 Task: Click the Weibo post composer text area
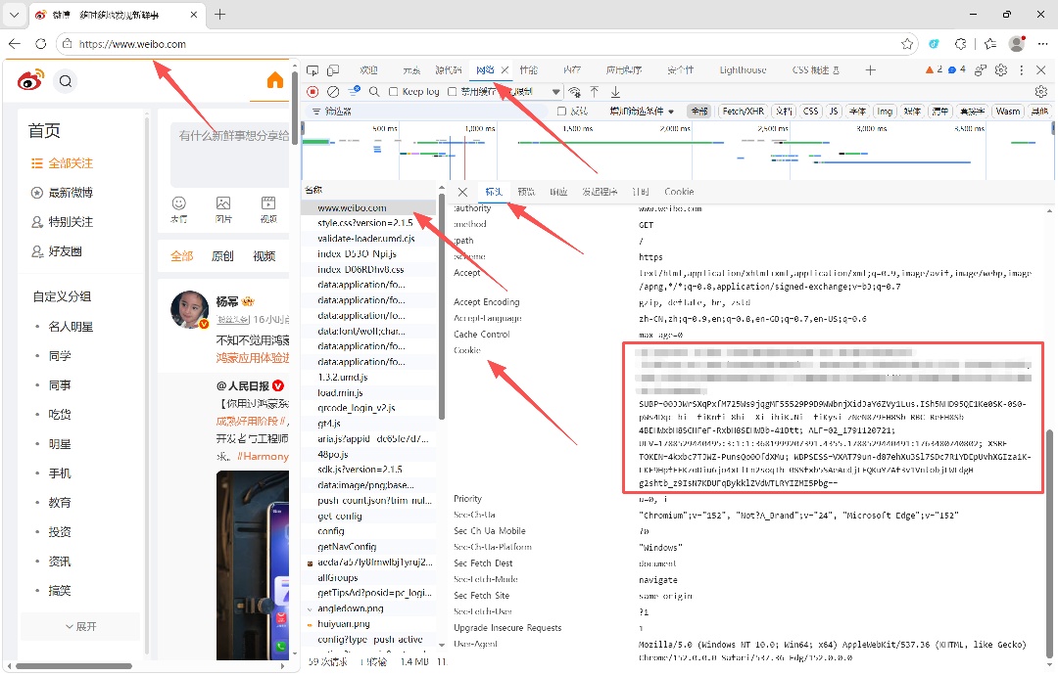(230, 154)
